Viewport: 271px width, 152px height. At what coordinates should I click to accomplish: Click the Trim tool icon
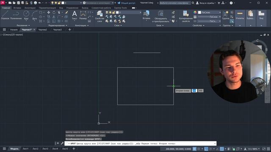(59, 12)
